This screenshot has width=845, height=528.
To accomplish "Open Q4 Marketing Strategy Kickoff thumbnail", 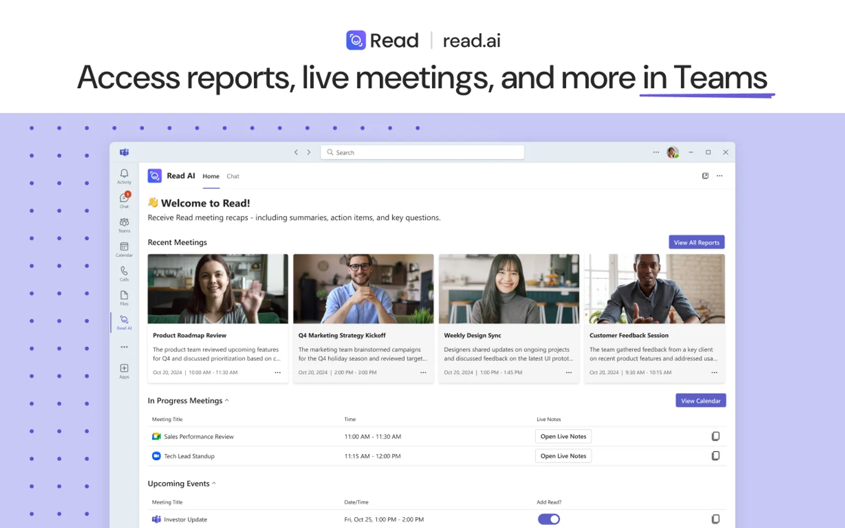I will tap(363, 289).
